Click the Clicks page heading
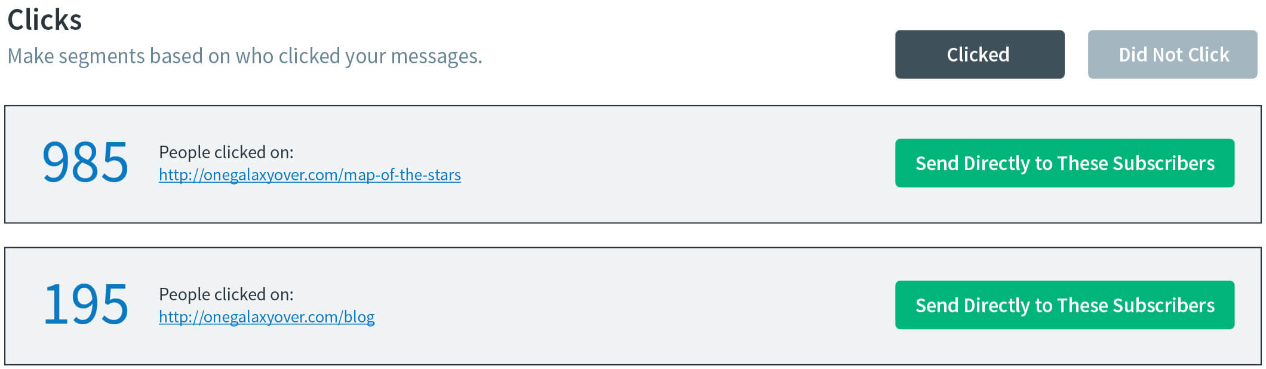Screen dimensions: 1266x369 (45, 19)
